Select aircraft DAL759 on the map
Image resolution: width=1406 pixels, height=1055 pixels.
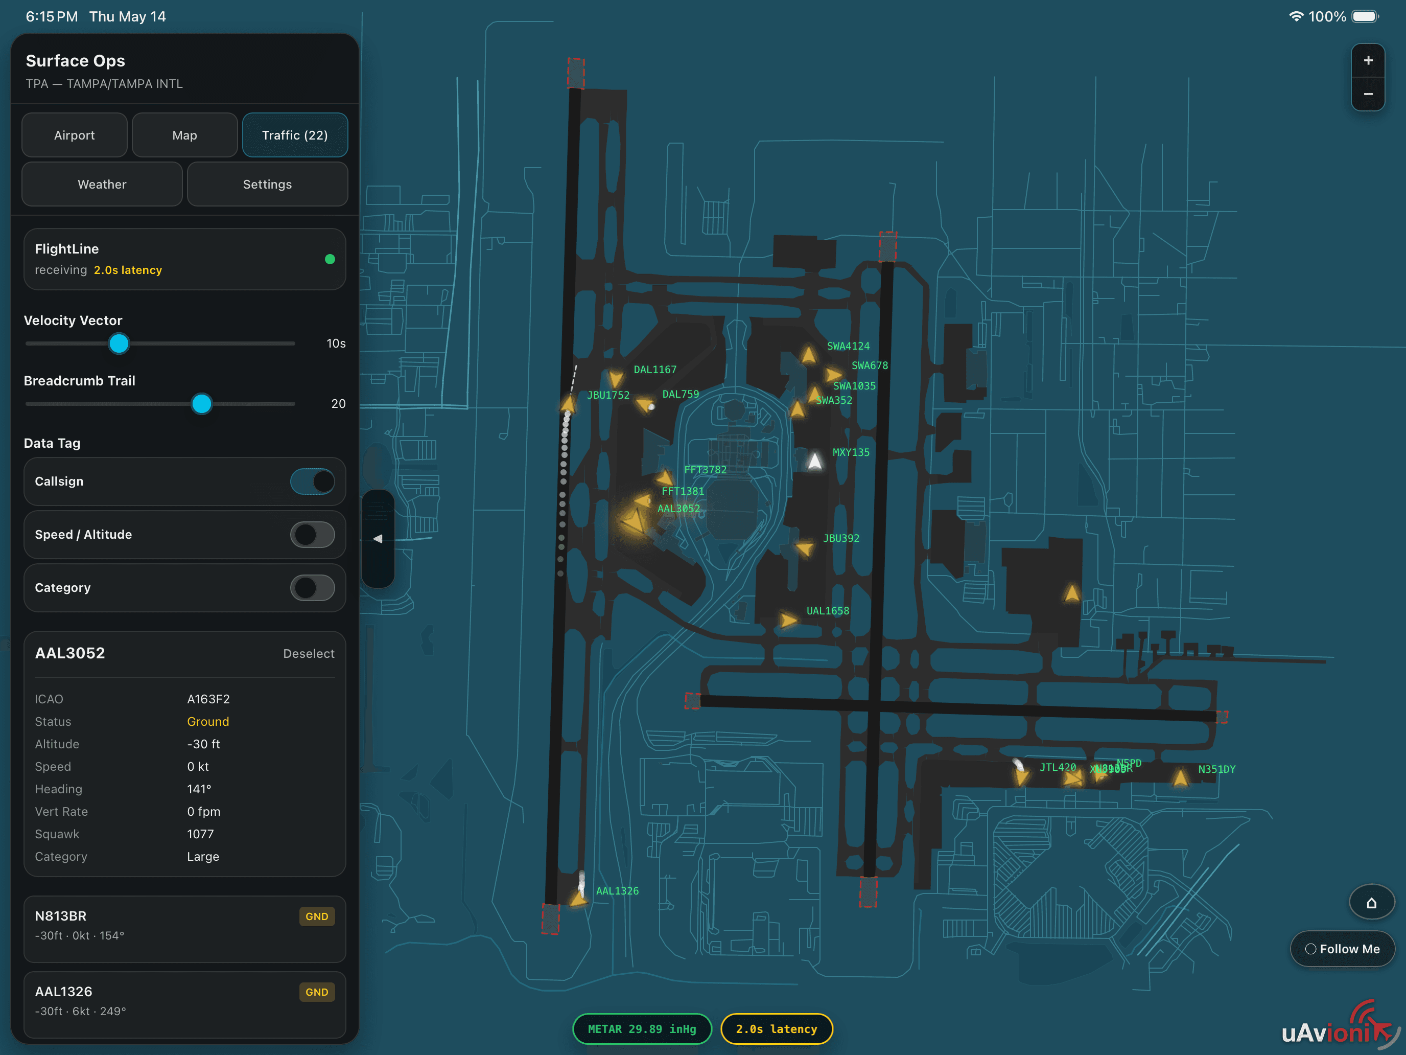tap(645, 403)
